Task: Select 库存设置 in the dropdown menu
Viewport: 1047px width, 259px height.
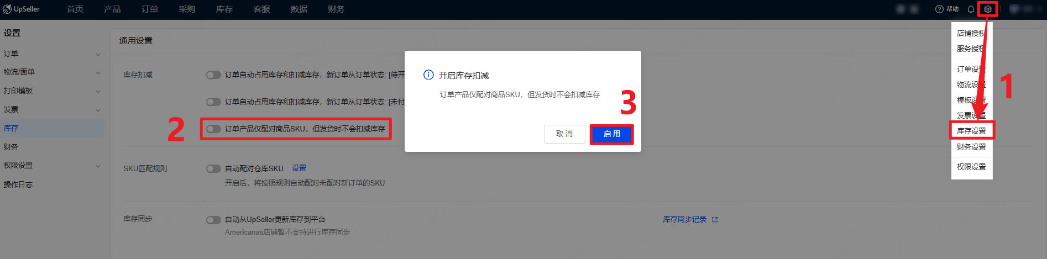Action: 972,131
